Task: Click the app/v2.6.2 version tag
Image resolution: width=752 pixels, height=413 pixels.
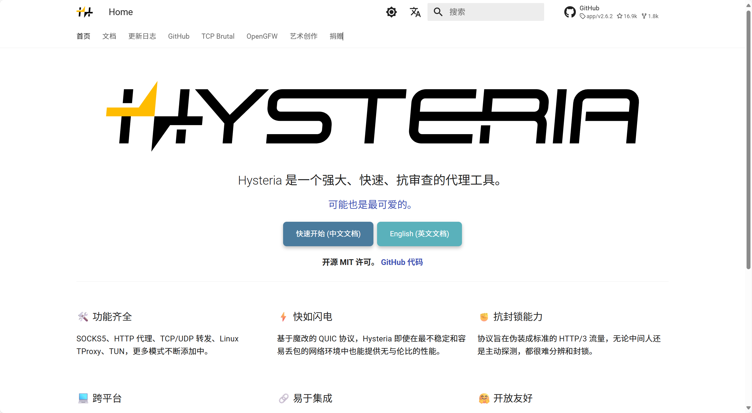Action: [x=596, y=16]
